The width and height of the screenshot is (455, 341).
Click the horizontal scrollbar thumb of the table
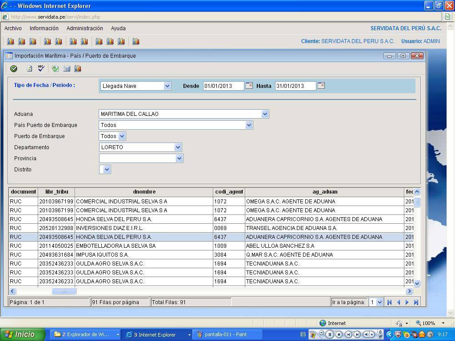click(64, 291)
